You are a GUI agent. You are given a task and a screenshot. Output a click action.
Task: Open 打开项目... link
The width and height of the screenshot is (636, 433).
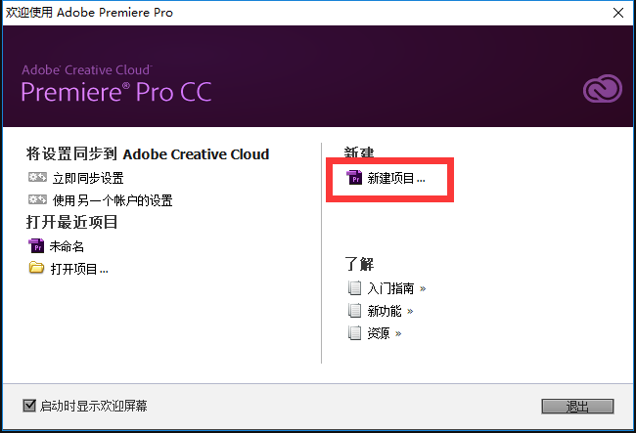pyautogui.click(x=79, y=269)
